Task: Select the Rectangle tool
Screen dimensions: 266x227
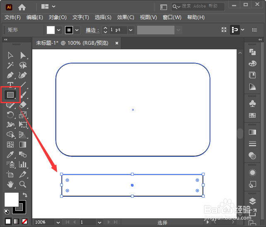Action: pos(10,95)
